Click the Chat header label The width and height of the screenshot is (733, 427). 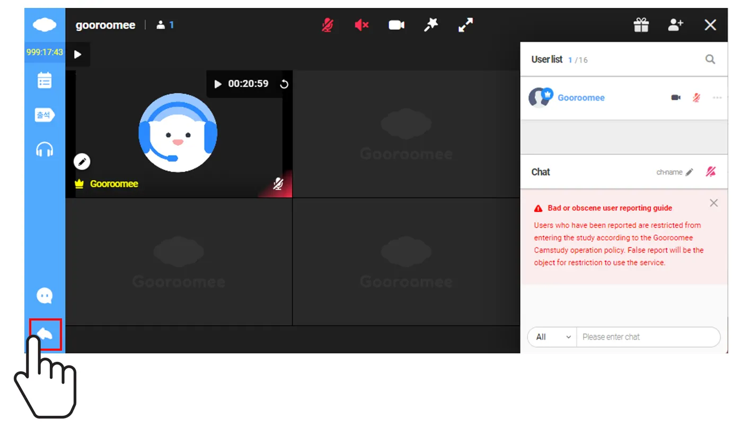click(541, 172)
